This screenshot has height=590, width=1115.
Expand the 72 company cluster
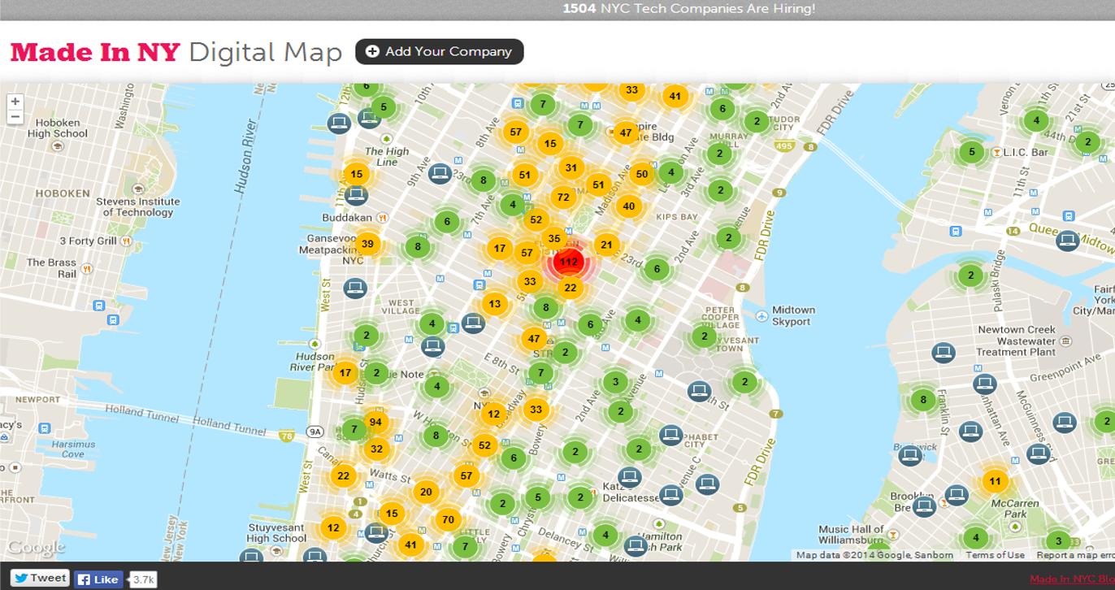[562, 197]
